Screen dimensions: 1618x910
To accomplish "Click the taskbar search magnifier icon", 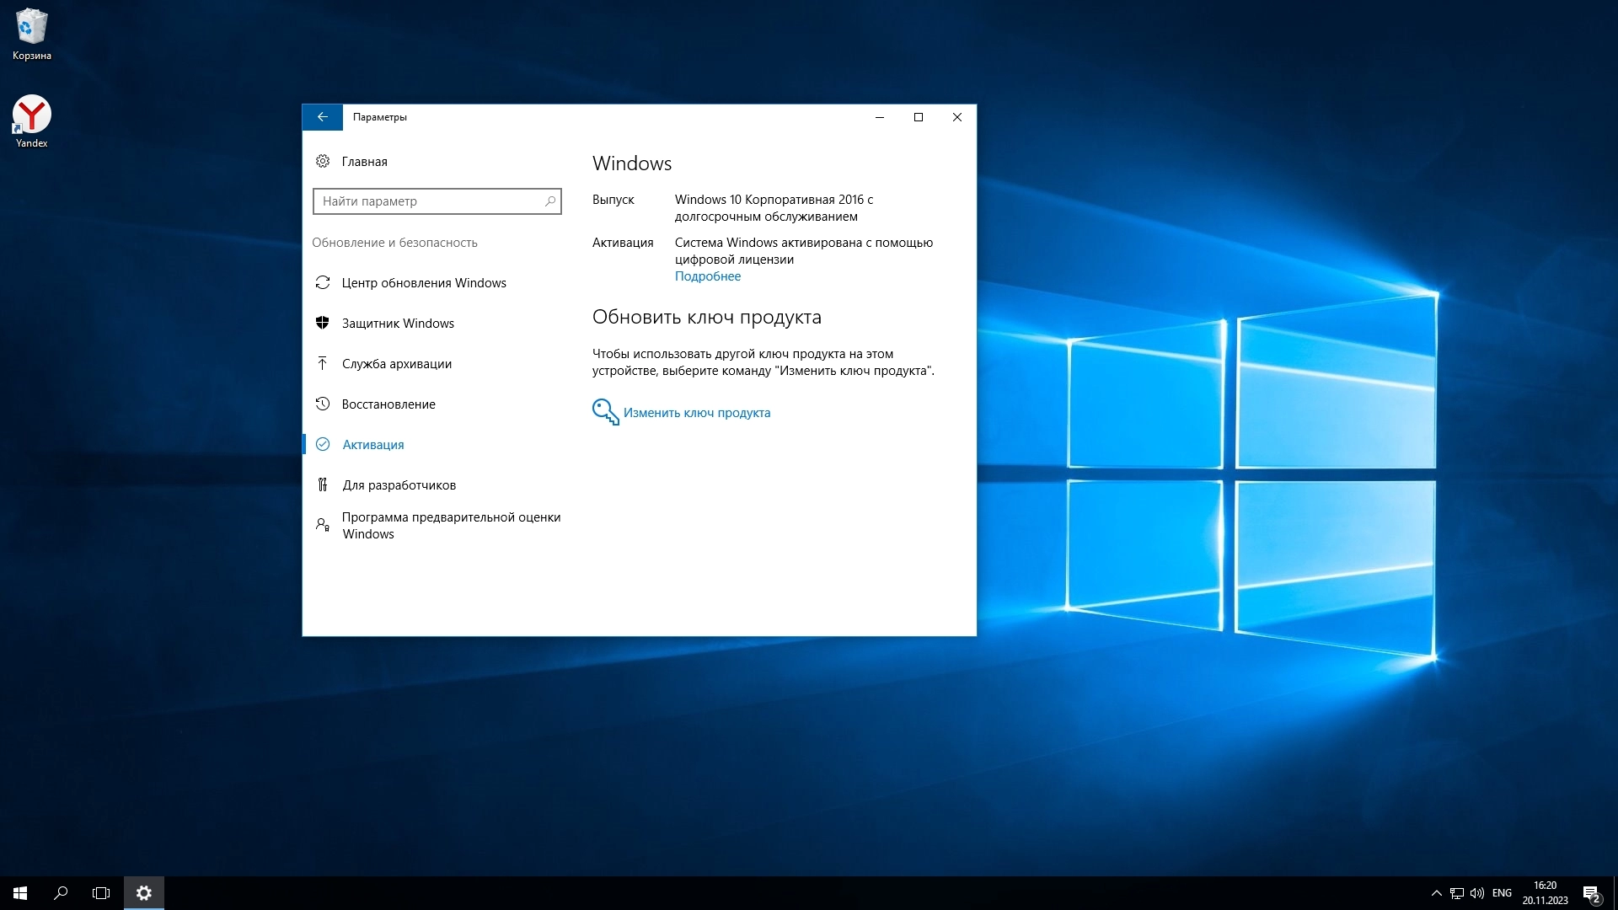I will click(61, 893).
